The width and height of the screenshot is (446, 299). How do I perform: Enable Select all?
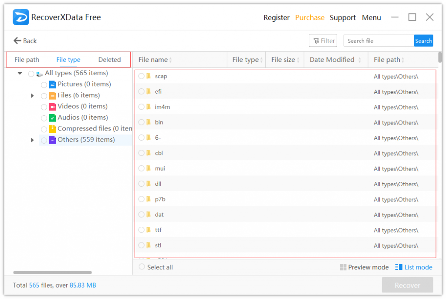[x=142, y=267]
